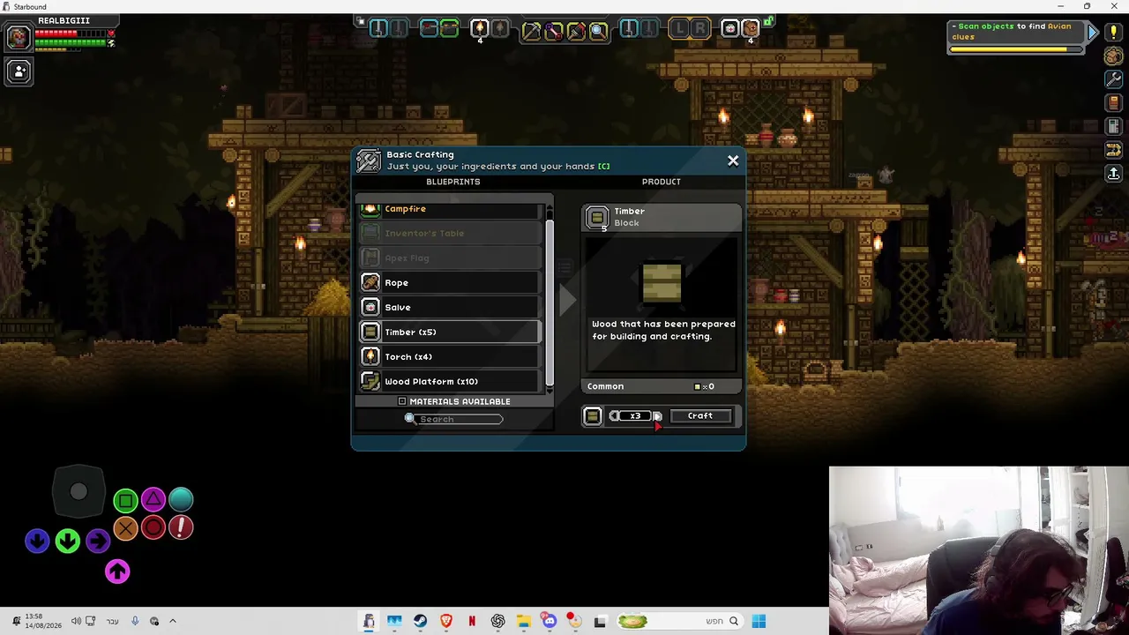Select the Torch (x4) blueprint

[x=450, y=356]
